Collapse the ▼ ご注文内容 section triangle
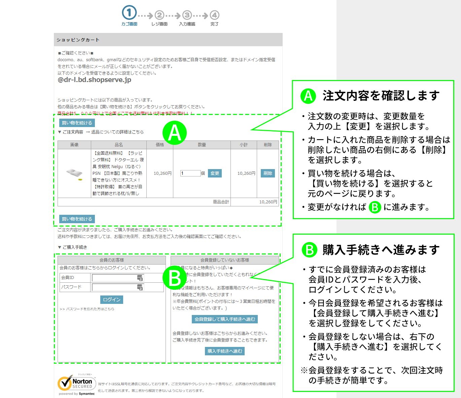Screen dimensions: 461x398 60,132
